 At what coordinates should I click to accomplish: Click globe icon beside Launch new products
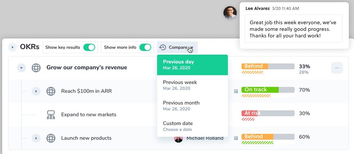(x=51, y=138)
